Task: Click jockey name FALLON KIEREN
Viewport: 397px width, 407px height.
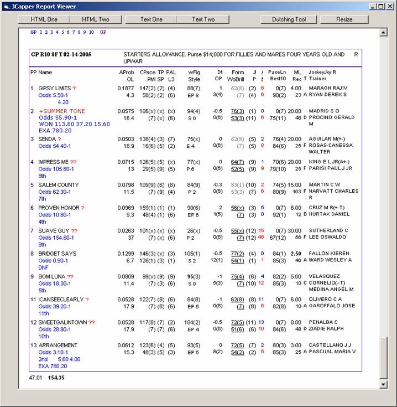Action: 329,254
